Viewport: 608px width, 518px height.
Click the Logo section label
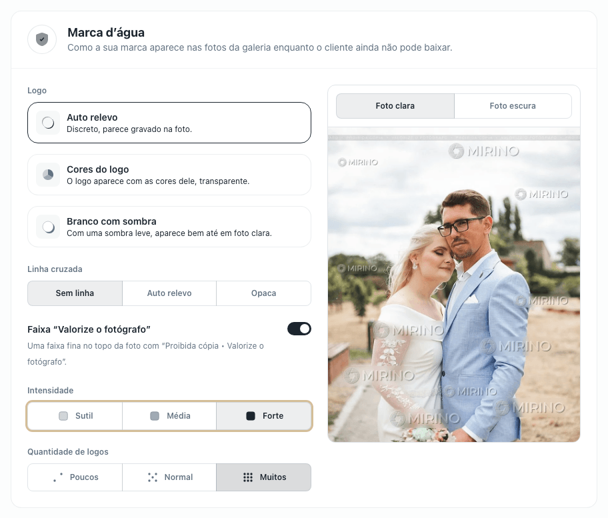[x=37, y=91]
